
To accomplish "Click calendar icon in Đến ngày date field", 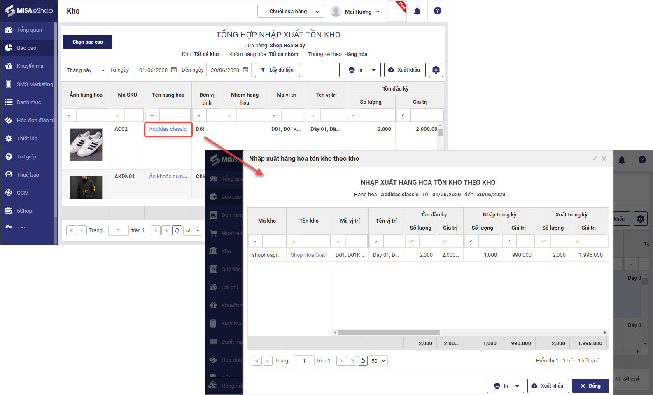I will coord(246,70).
